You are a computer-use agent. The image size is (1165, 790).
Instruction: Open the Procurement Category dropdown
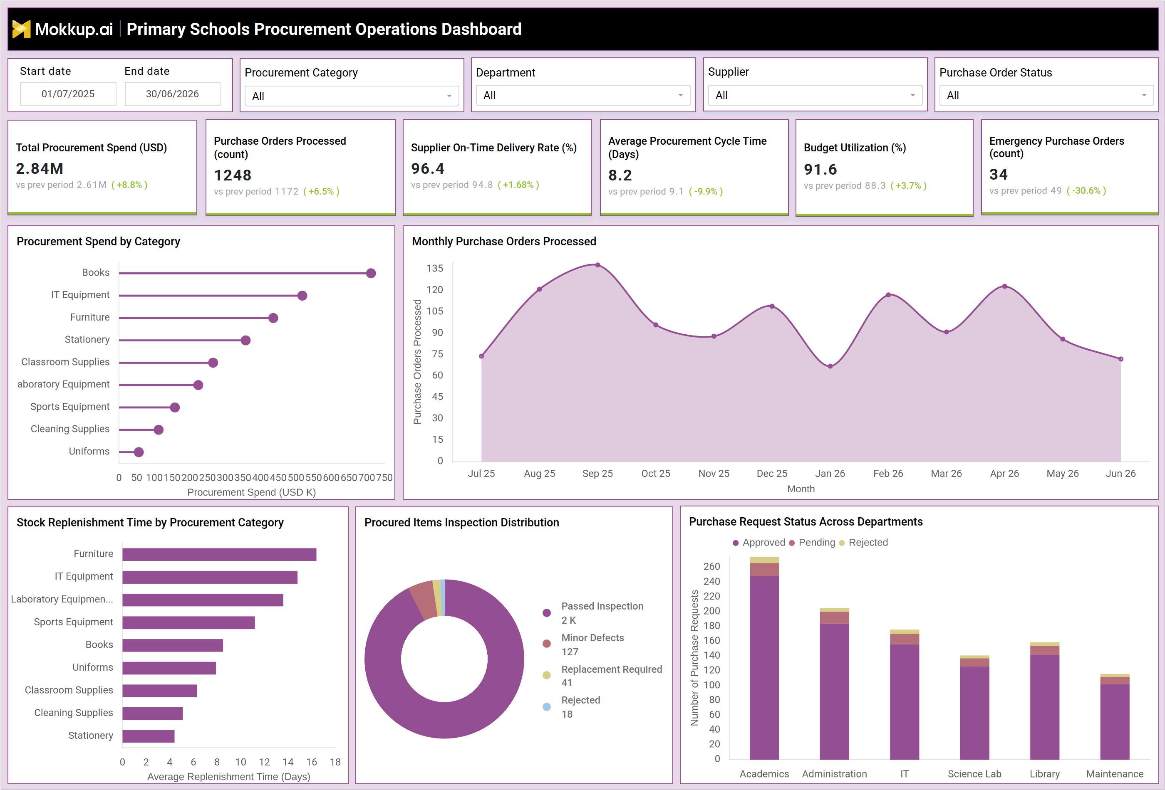pos(352,96)
